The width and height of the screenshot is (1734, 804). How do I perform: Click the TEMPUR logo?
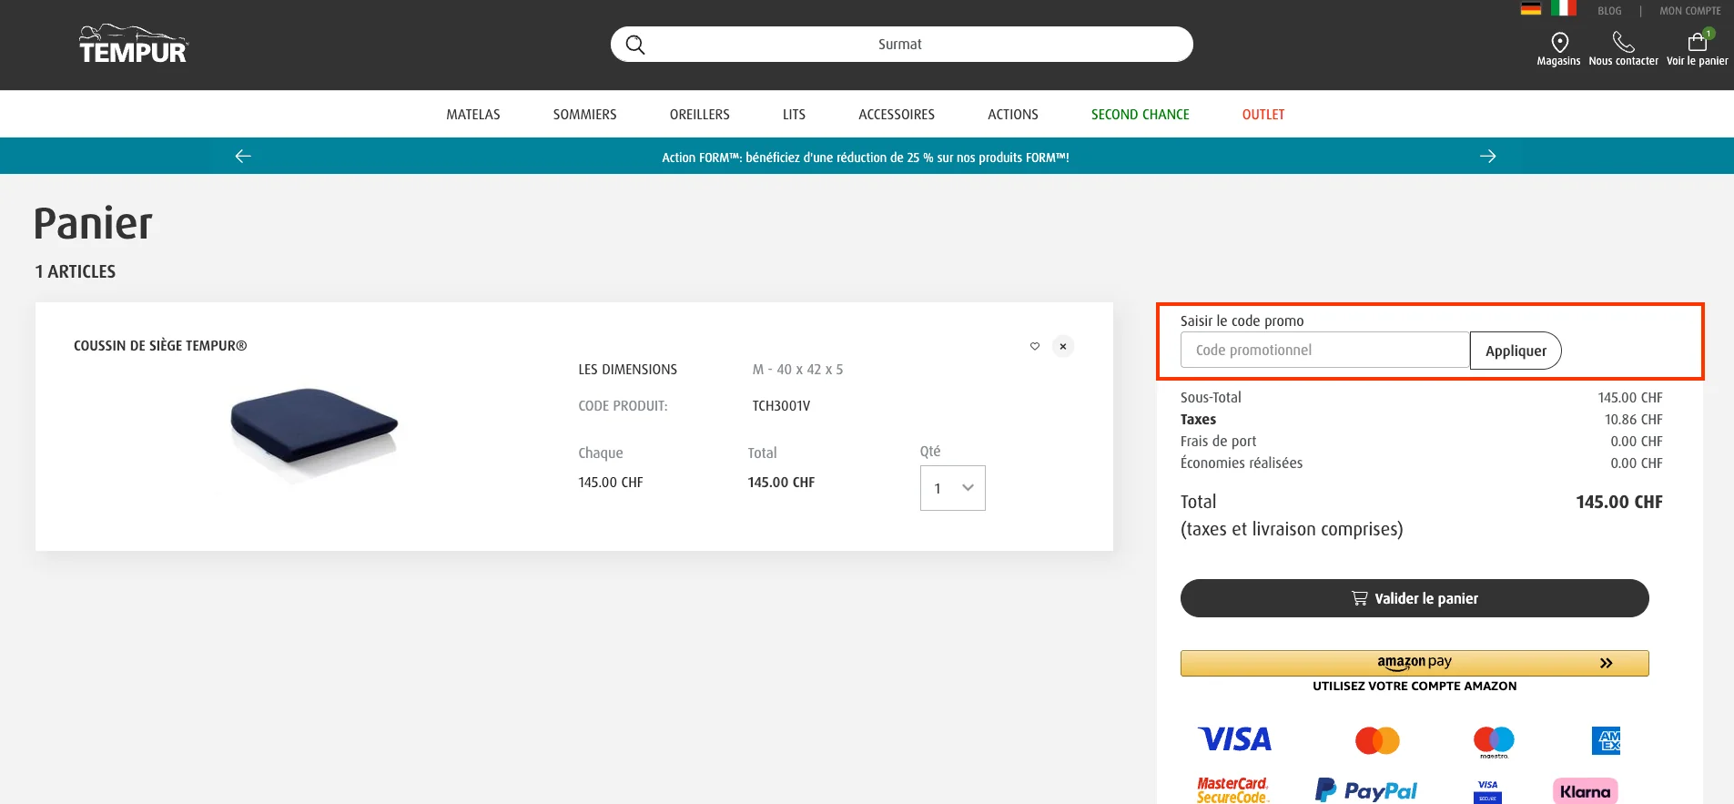pyautogui.click(x=133, y=44)
